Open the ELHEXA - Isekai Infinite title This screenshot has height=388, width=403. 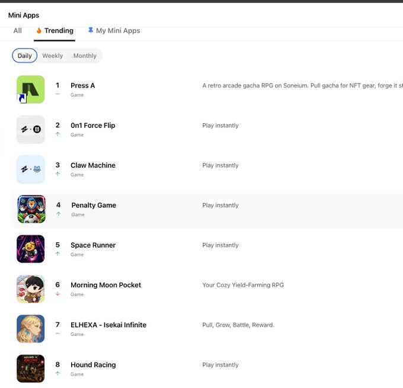pyautogui.click(x=108, y=325)
